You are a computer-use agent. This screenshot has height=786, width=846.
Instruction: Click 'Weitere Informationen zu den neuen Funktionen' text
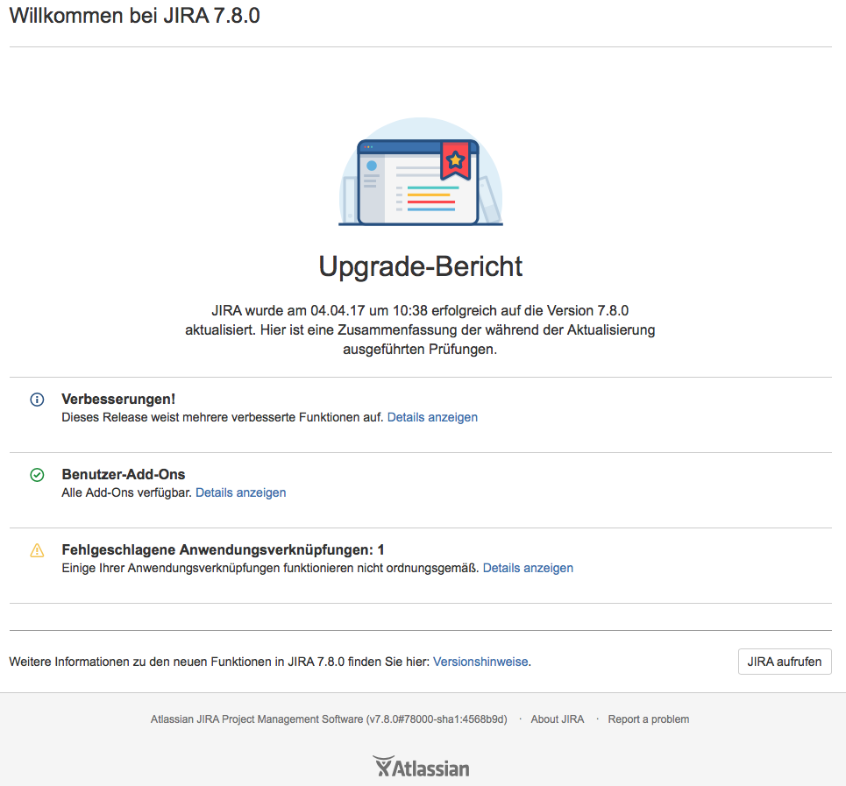tap(219, 662)
